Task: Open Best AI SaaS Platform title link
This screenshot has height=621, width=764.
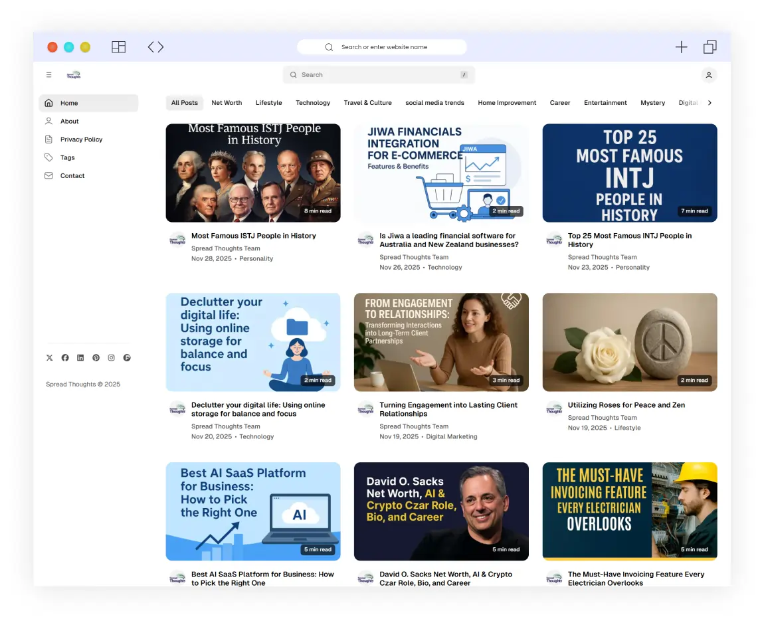Action: coord(262,578)
